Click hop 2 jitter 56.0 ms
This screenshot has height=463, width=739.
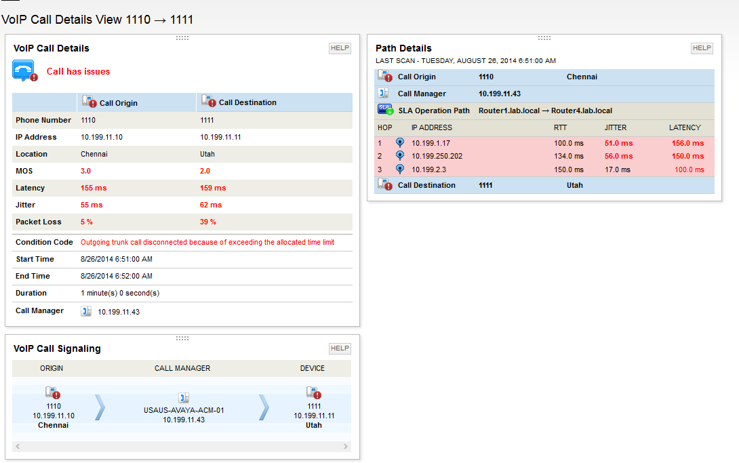(619, 156)
